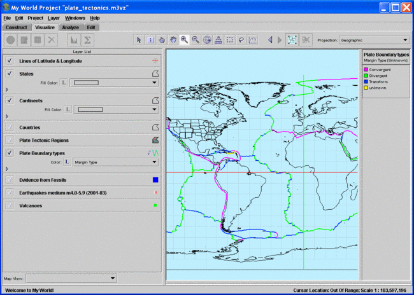Select the rectangular selection tool
This screenshot has height=295, width=414.
[230, 39]
